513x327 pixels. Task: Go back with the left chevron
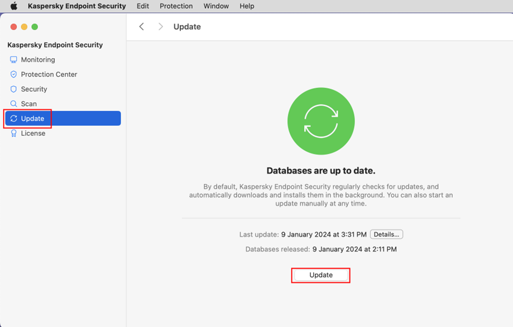click(x=142, y=27)
